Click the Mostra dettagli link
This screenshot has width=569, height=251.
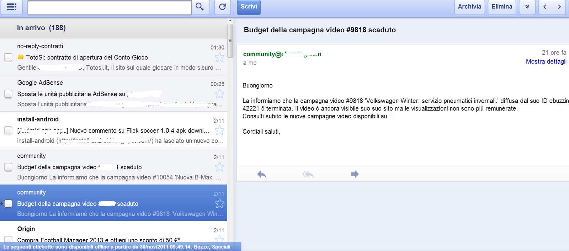(x=546, y=62)
